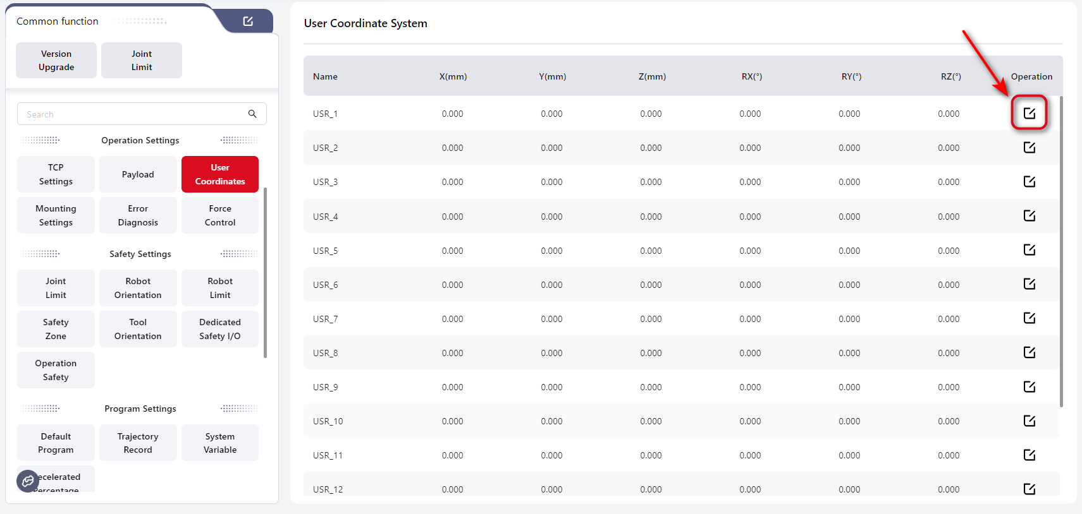Select Version Upgrade shortcut
Screen dimensions: 1082x514
56,61
